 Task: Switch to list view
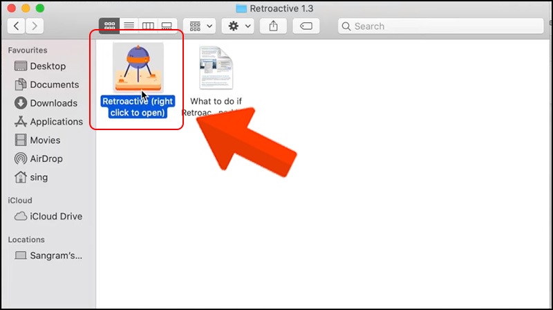[x=128, y=26]
